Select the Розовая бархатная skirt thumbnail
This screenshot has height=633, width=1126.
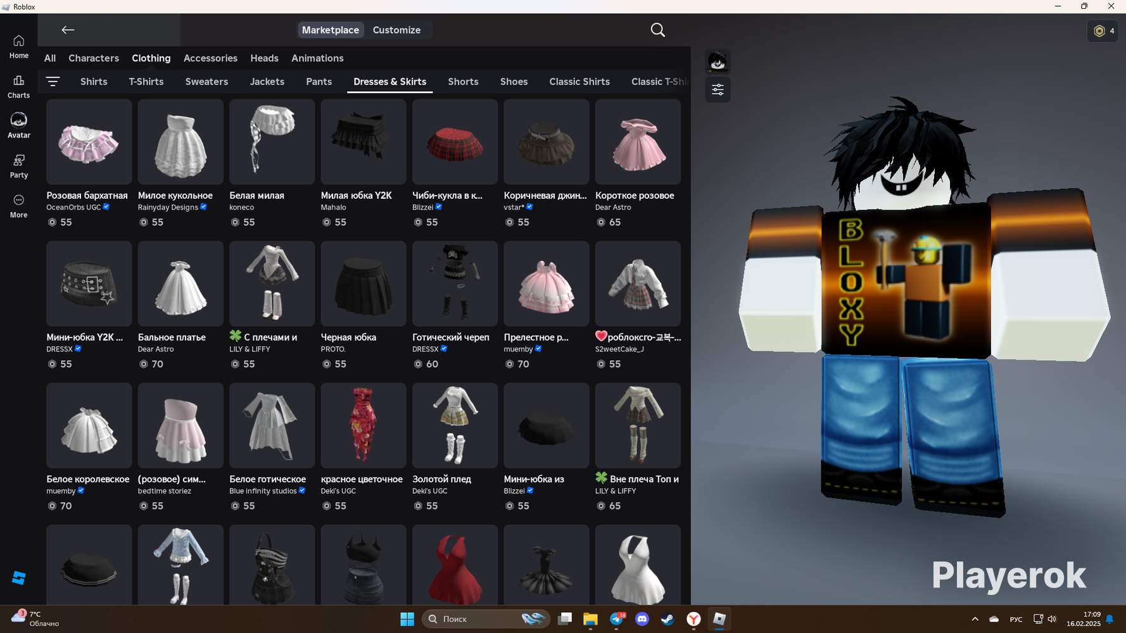[89, 142]
